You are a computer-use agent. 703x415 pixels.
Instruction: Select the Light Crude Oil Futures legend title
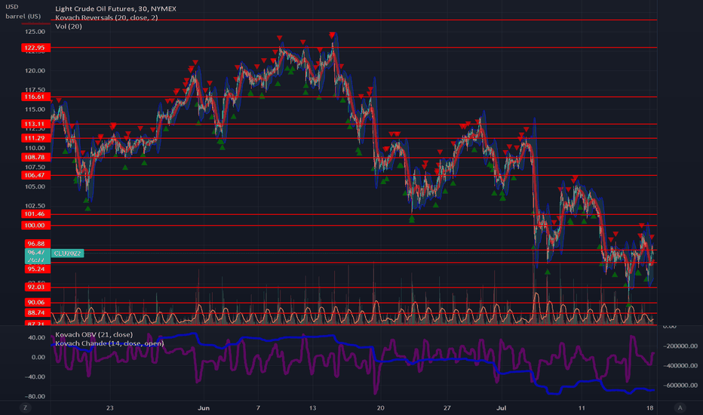115,8
